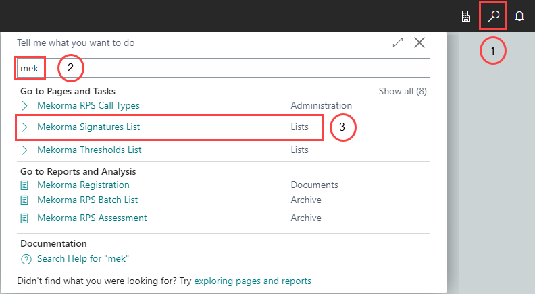Click the Mekorma RPS Assessment report icon
The height and width of the screenshot is (294, 535).
pyautogui.click(x=26, y=218)
